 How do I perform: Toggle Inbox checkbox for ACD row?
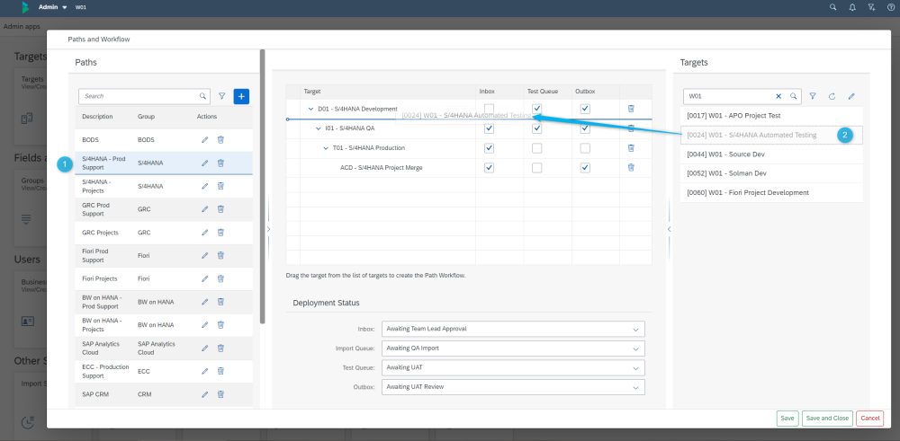pyautogui.click(x=489, y=168)
